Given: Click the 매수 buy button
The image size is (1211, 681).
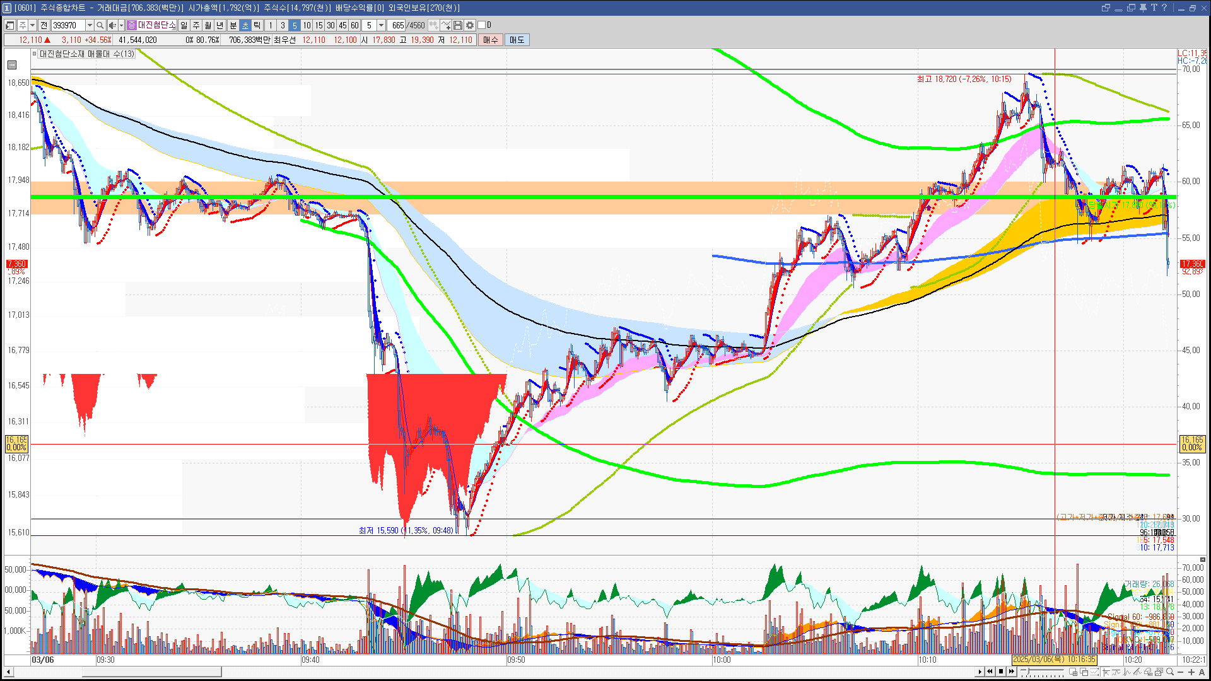Looking at the screenshot, I should [x=491, y=40].
